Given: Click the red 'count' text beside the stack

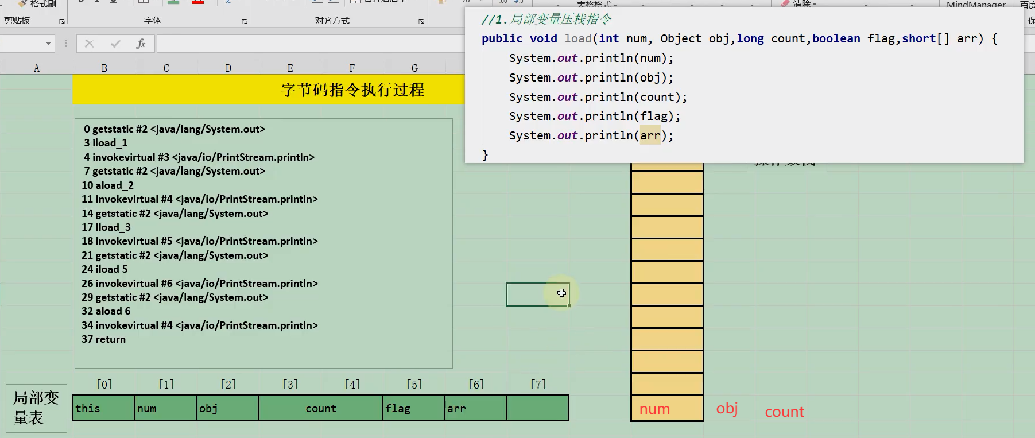Looking at the screenshot, I should tap(784, 412).
